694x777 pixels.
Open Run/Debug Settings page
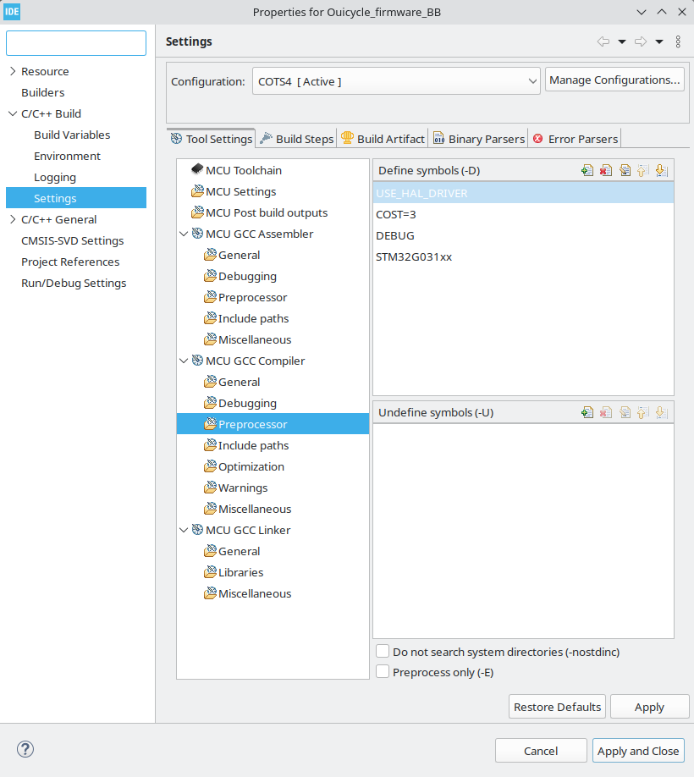coord(74,283)
